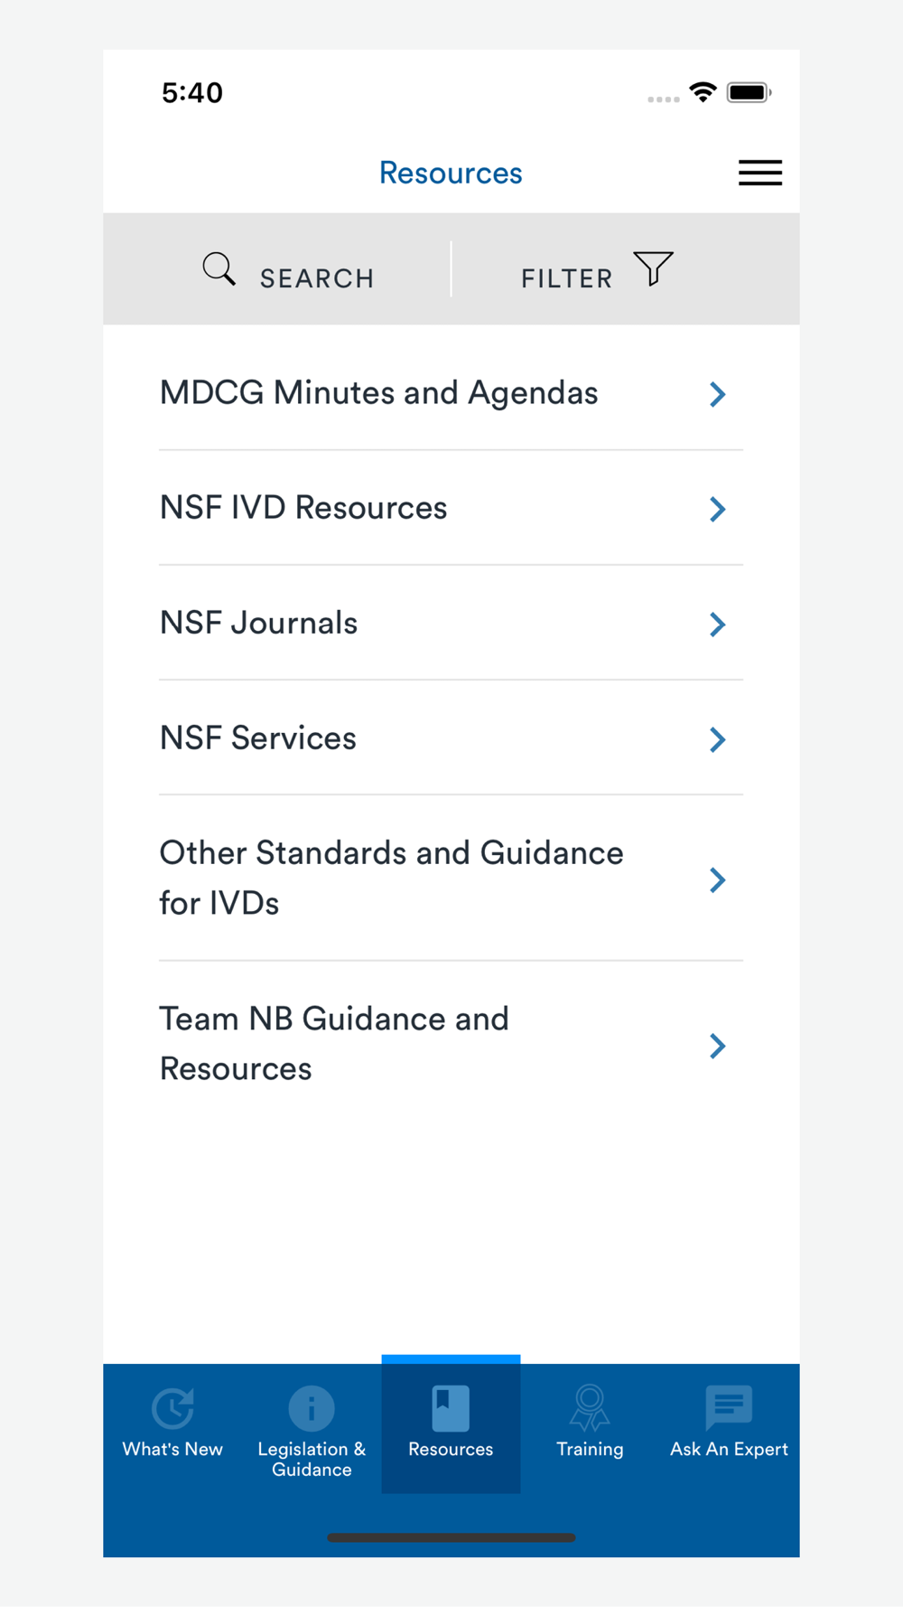The image size is (903, 1607).
Task: Select the Legislation & Guidance info icon
Action: click(x=312, y=1408)
